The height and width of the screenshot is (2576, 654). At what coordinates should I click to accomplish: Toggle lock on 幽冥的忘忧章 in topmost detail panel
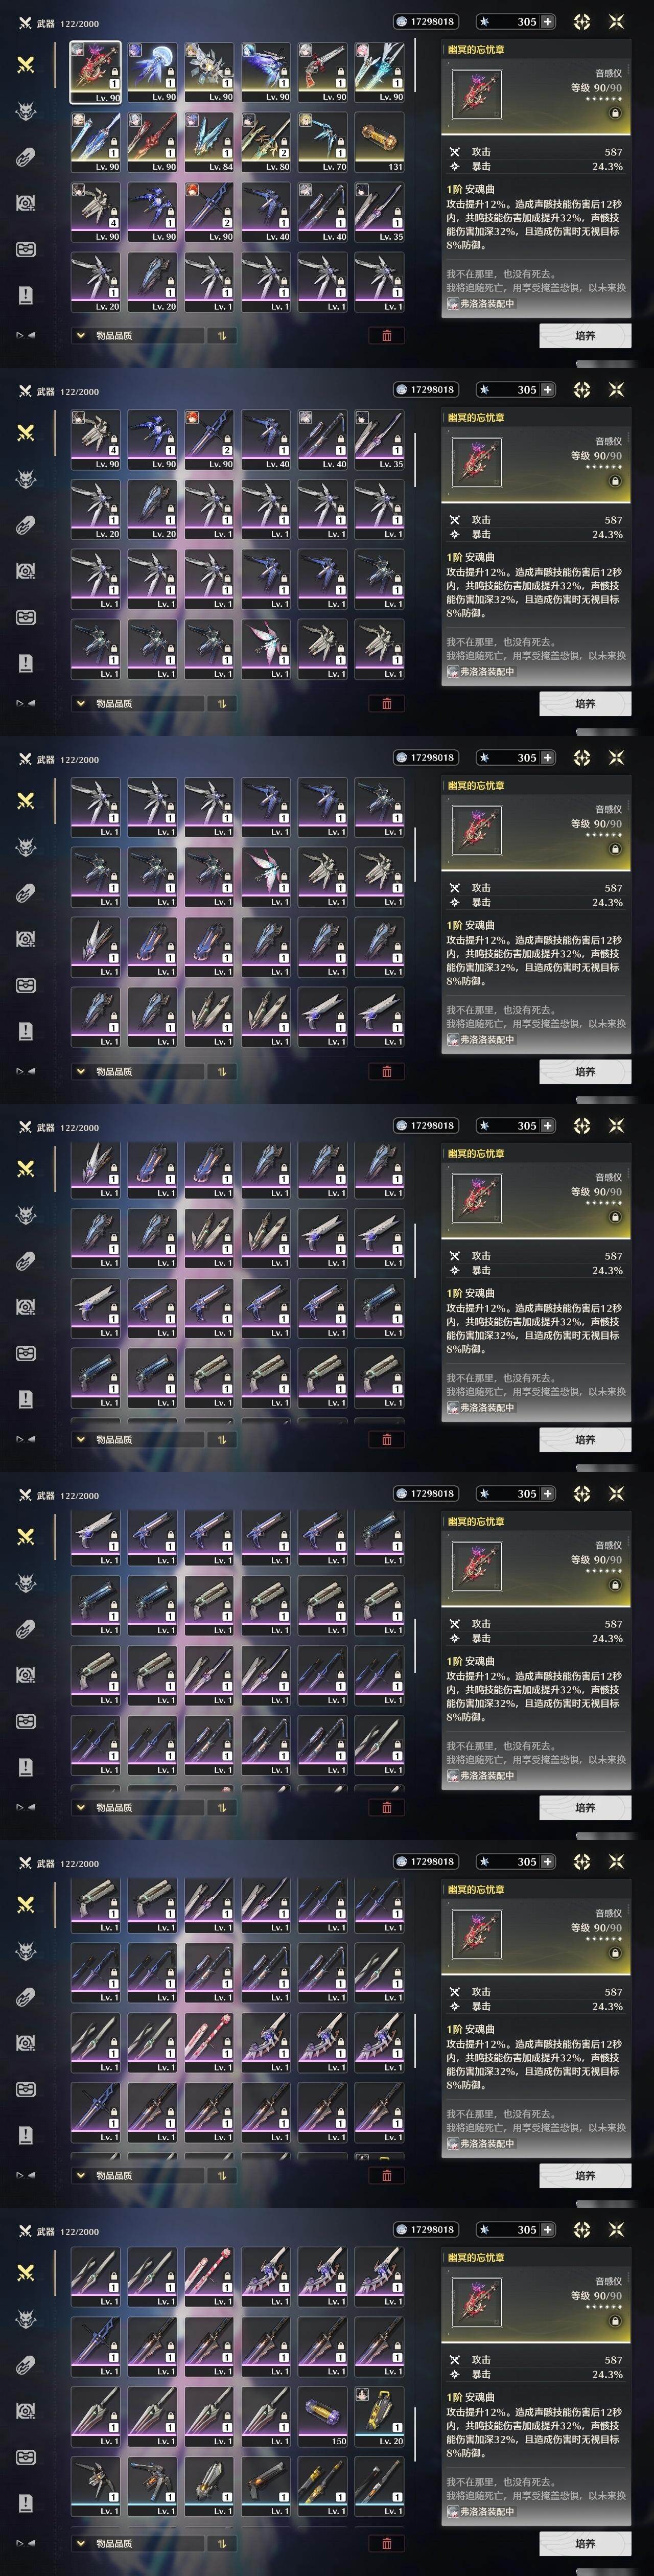pos(615,114)
